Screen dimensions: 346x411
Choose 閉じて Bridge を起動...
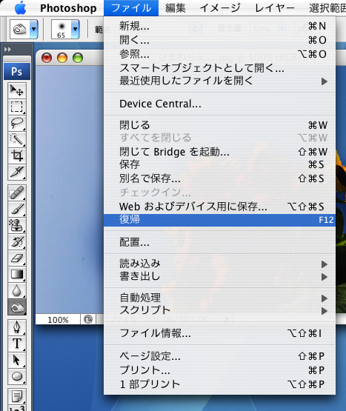pyautogui.click(x=219, y=152)
